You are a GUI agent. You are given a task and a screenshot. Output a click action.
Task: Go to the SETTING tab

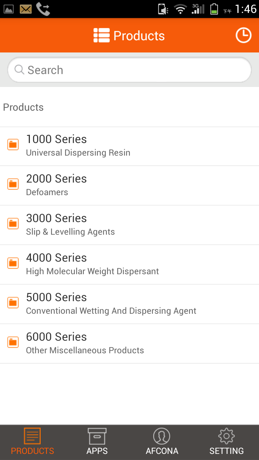pos(227,442)
